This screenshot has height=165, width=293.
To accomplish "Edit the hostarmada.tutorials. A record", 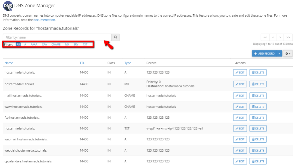I will pyautogui.click(x=240, y=72).
